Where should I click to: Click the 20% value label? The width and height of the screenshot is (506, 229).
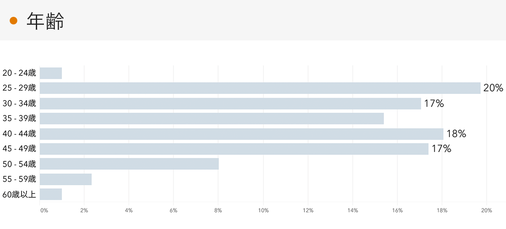493,88
